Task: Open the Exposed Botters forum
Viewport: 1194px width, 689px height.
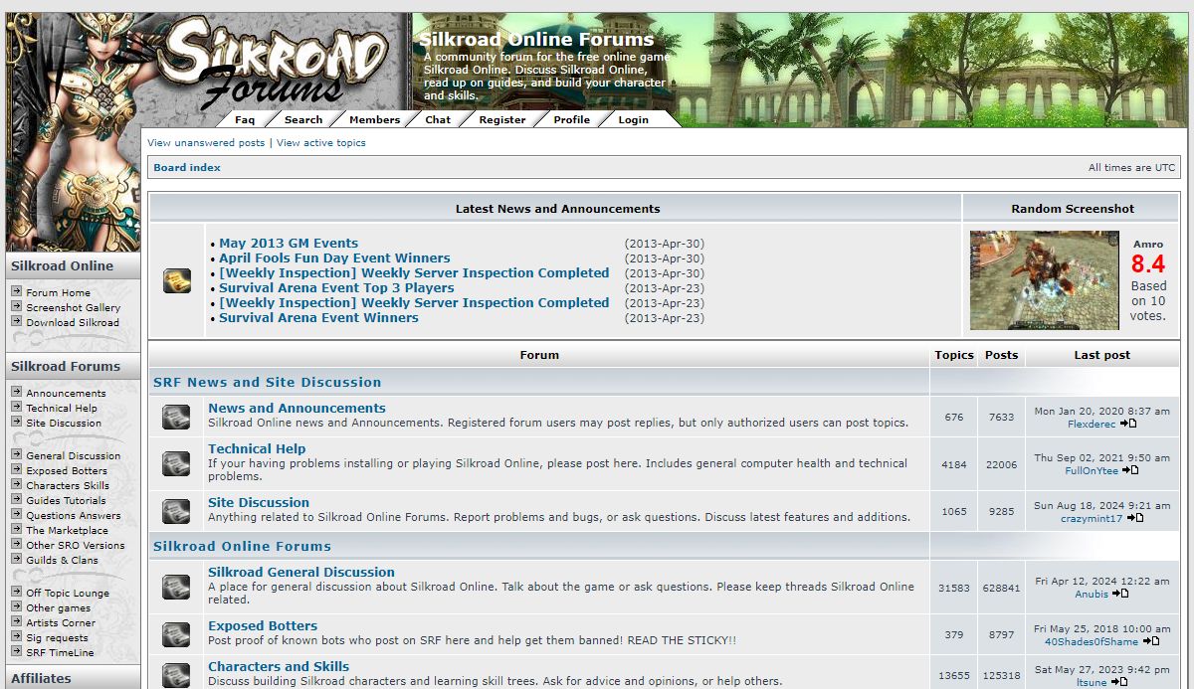Action: (x=263, y=625)
